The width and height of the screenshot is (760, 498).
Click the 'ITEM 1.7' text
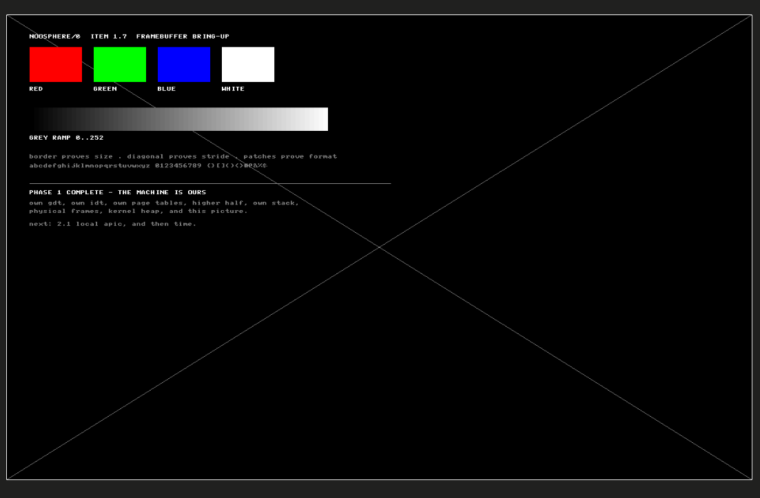point(109,37)
